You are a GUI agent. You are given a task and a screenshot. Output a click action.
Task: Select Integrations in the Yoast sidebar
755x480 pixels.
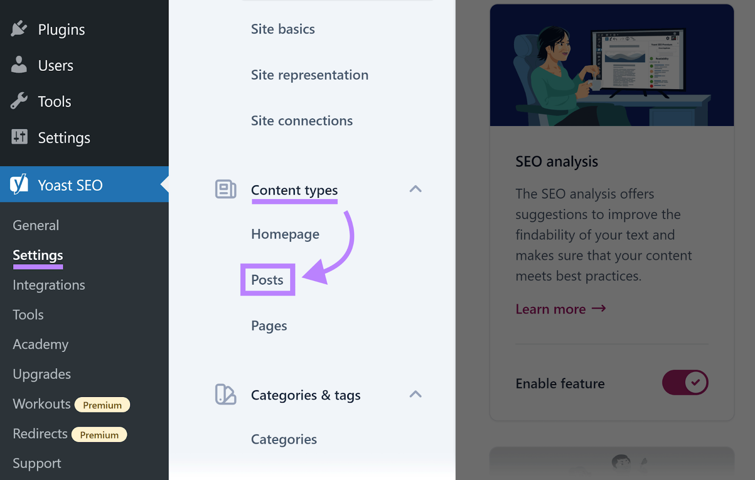pos(49,285)
